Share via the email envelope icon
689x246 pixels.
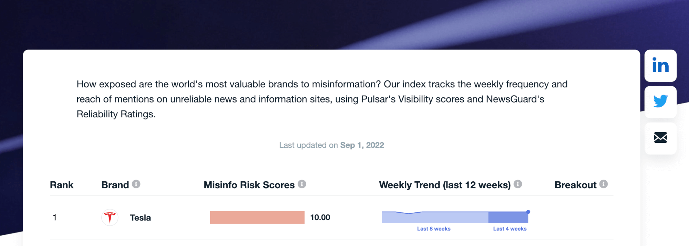click(x=660, y=138)
